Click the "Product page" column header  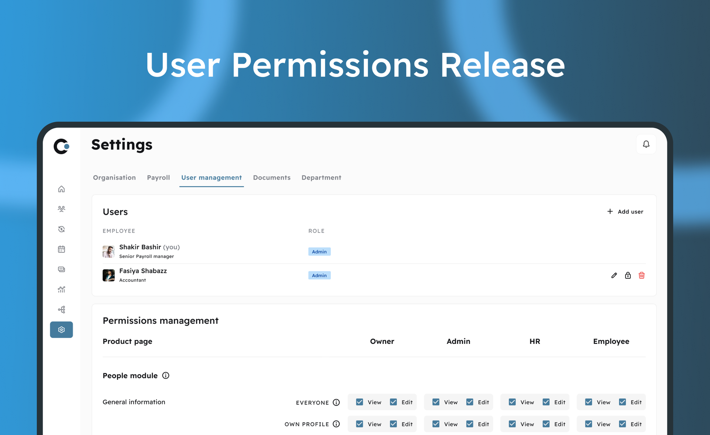coord(128,341)
